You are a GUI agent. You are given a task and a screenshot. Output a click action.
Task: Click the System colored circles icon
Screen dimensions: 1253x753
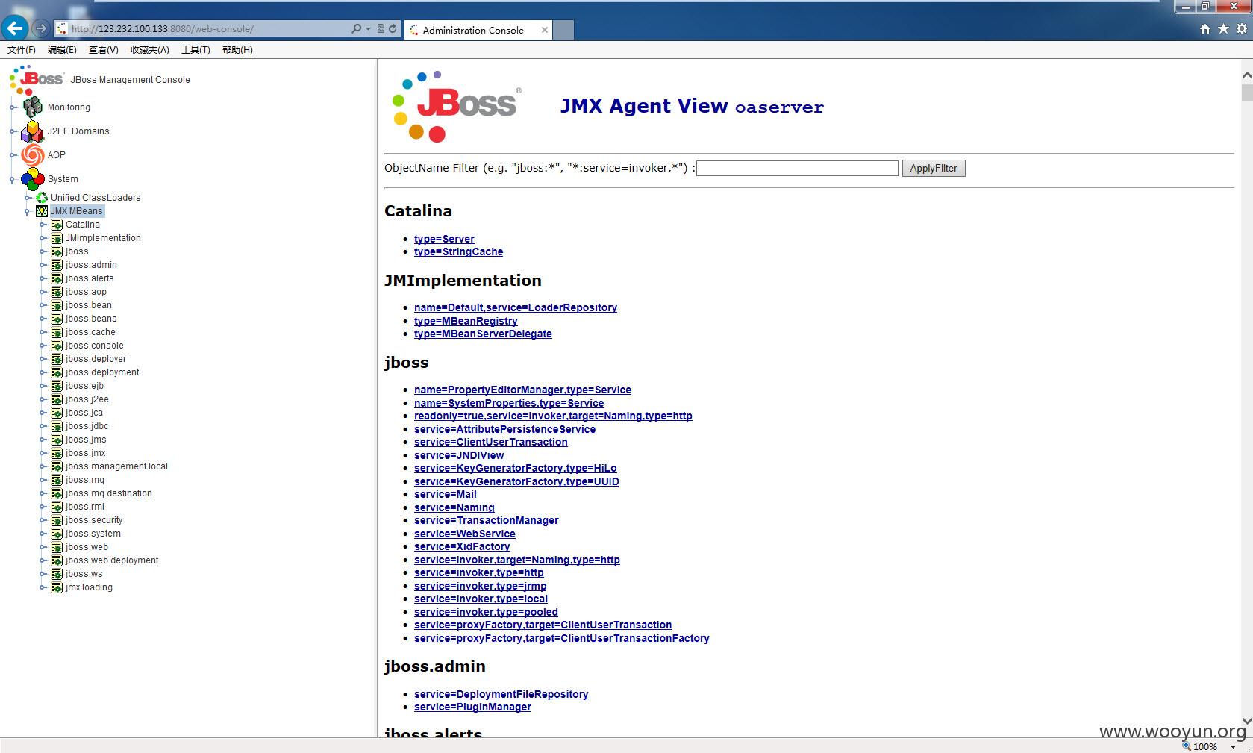pyautogui.click(x=33, y=179)
